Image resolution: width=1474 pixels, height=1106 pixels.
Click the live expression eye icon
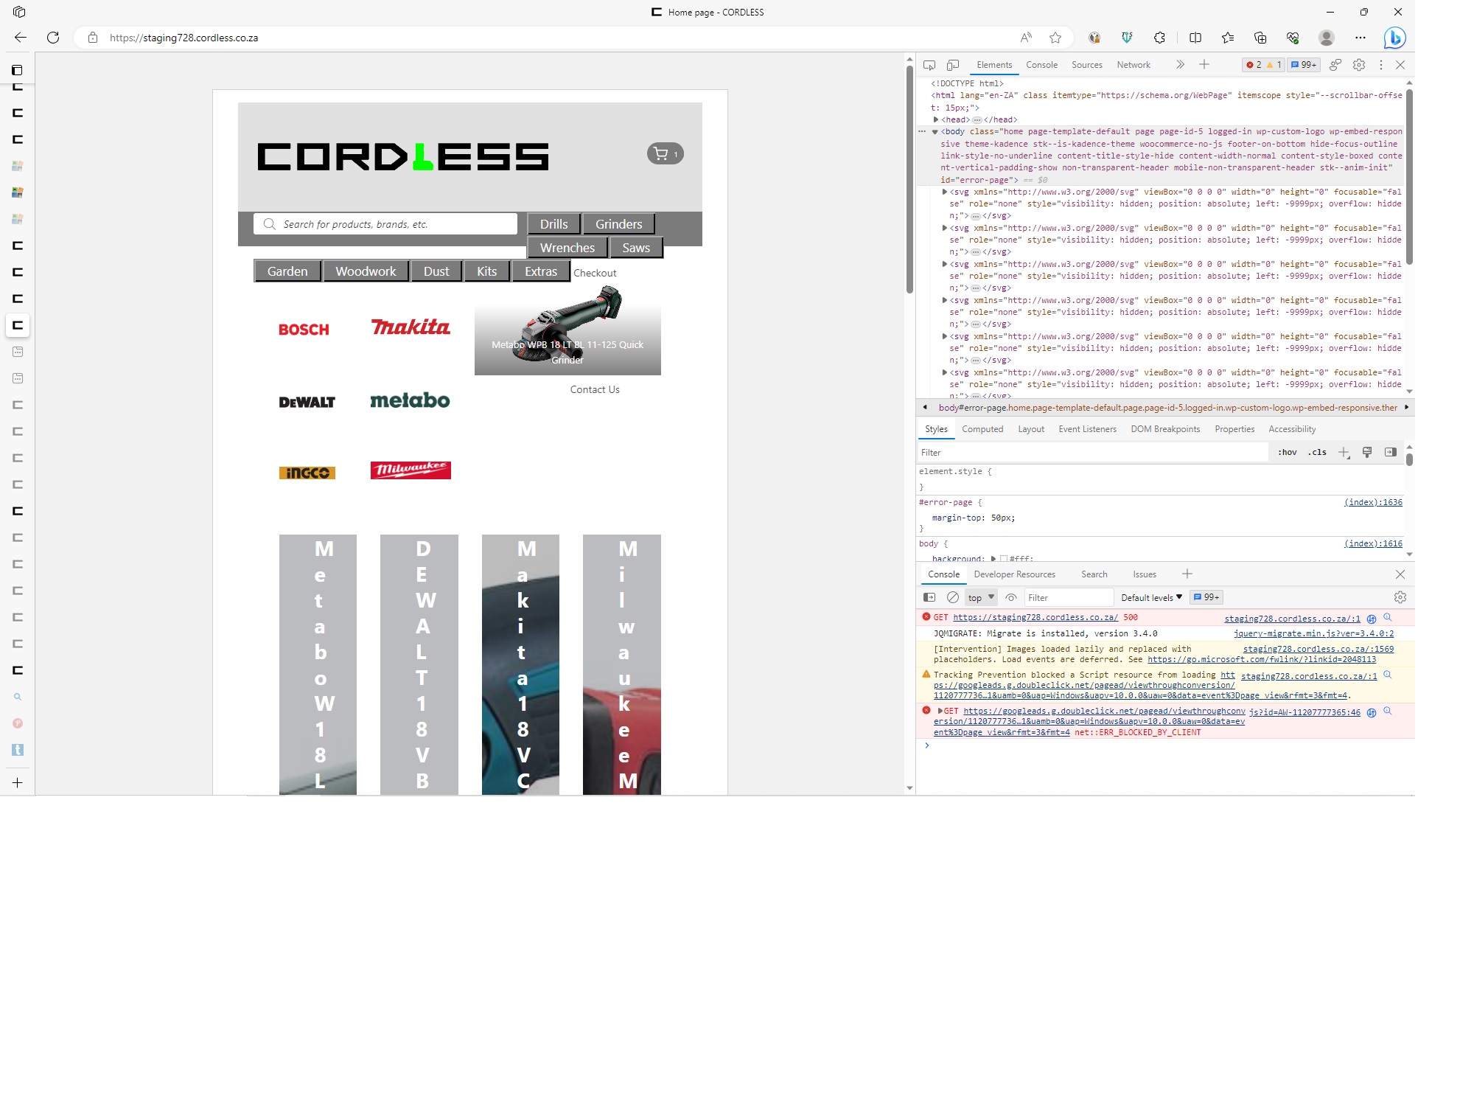pyautogui.click(x=1011, y=597)
